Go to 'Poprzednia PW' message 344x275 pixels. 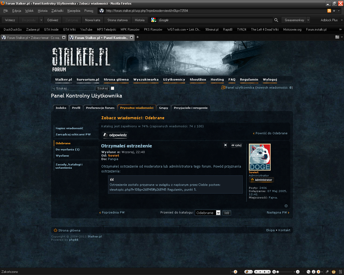point(112,212)
